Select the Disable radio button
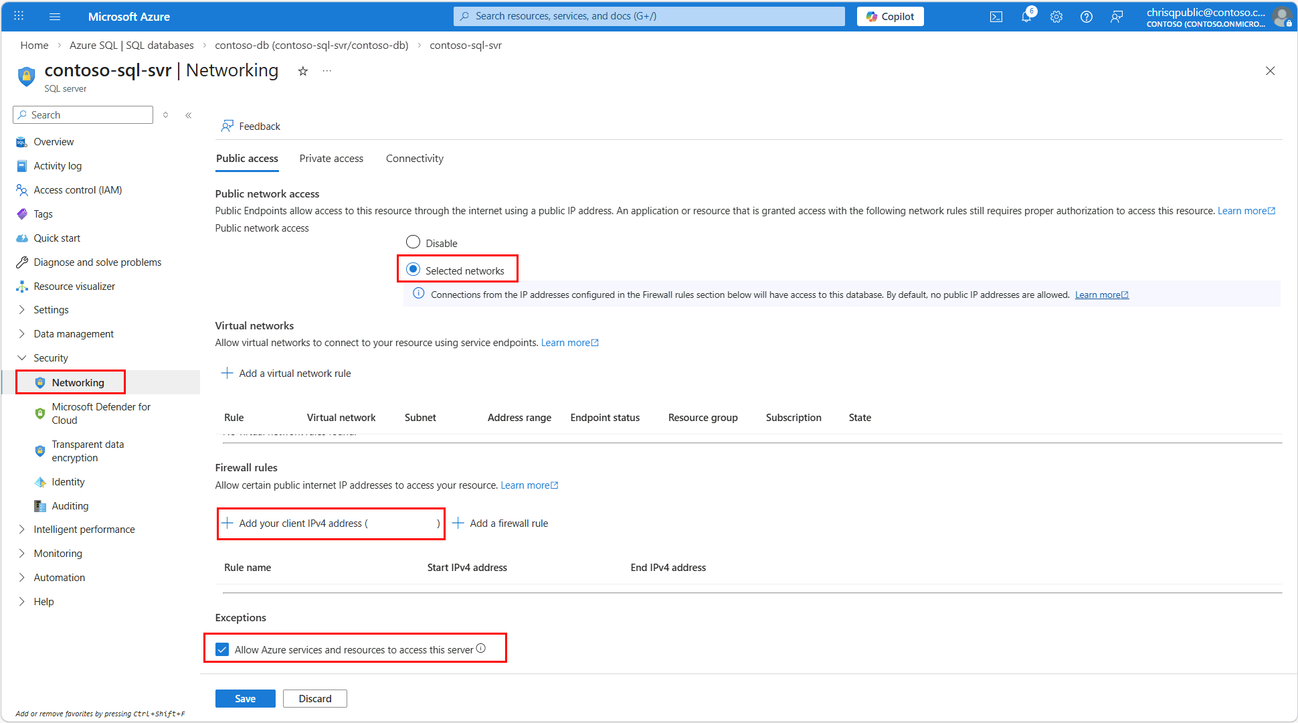This screenshot has width=1298, height=723. [x=413, y=242]
